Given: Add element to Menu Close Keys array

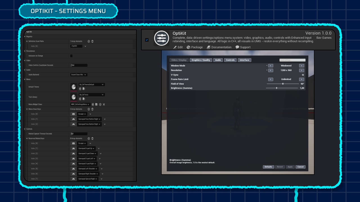Looking at the screenshot, I should click(89, 109).
